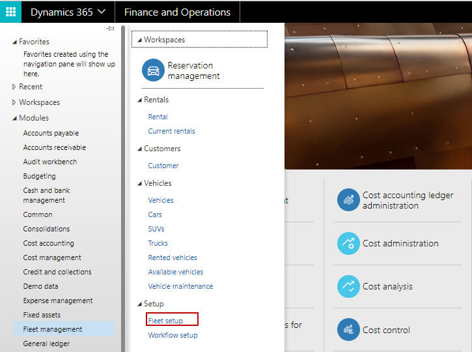Open the Available vehicles link

coord(176,272)
